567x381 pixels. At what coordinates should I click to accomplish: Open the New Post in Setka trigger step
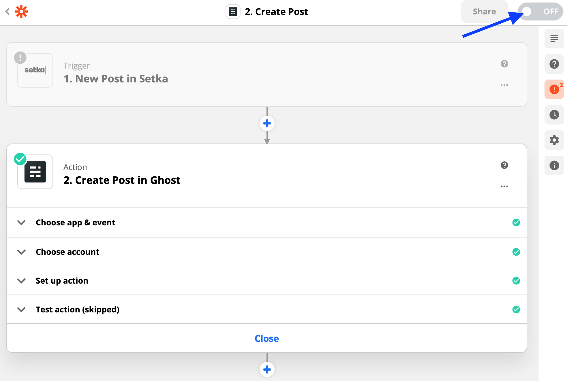coord(115,79)
